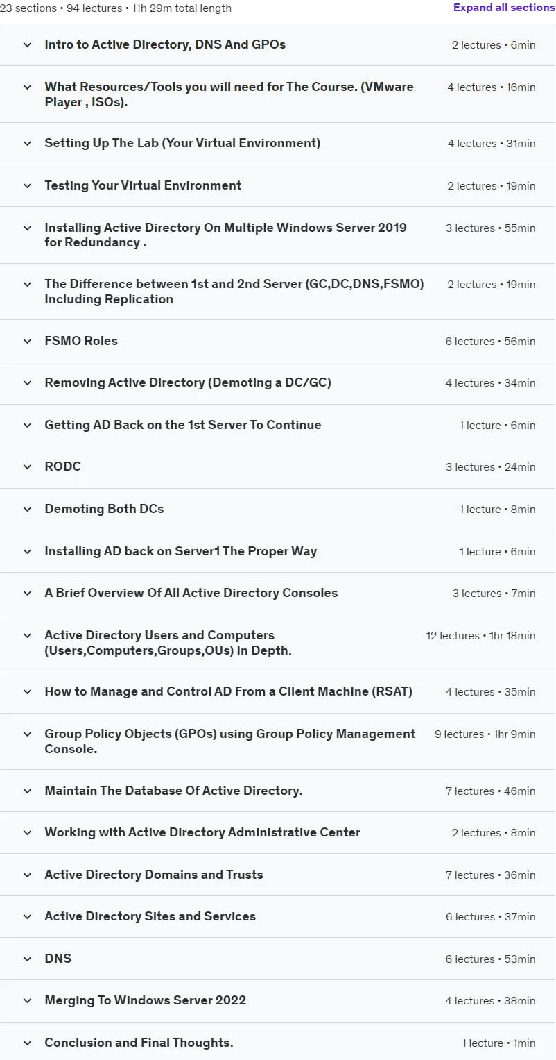The image size is (556, 1060).
Task: Select Maintain The Database Of Active Directory
Action: tap(173, 791)
